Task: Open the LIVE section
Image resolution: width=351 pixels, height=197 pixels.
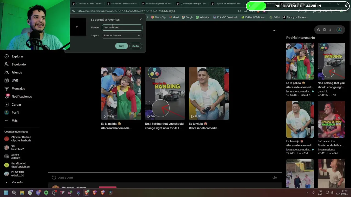Action: 12,80
